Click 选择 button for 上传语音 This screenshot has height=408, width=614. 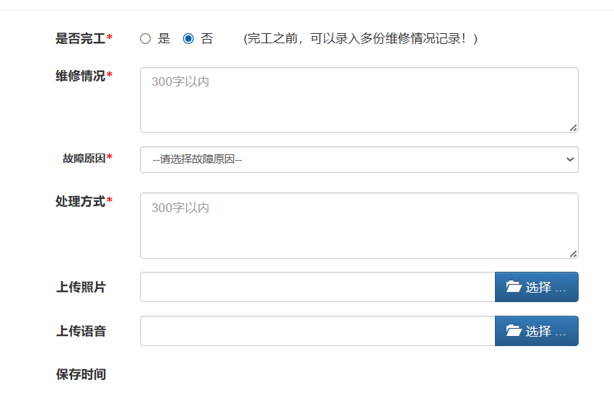coord(537,331)
